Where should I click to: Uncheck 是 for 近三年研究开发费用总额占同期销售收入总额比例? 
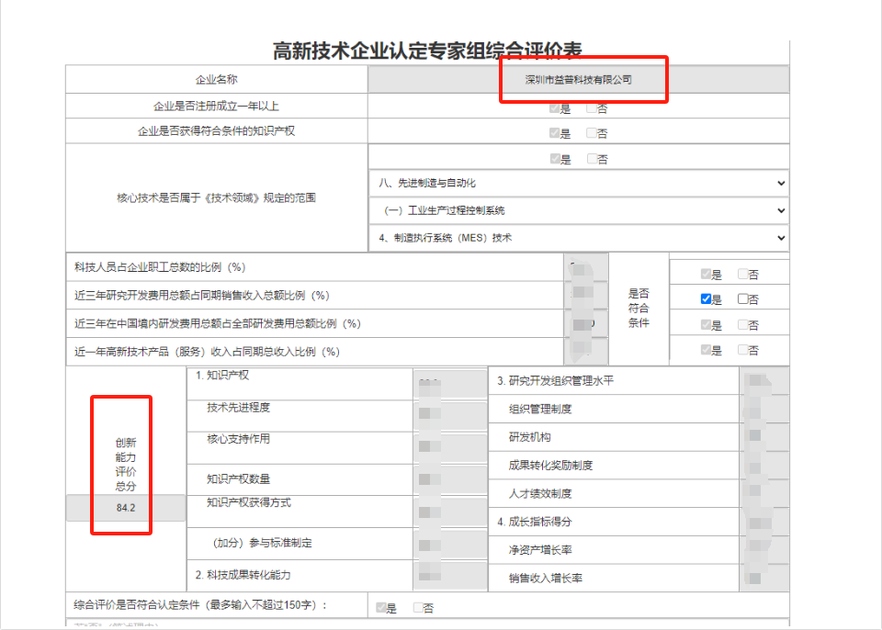click(x=706, y=298)
